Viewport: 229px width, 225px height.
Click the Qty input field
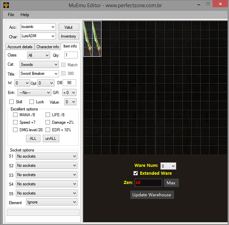(71, 55)
